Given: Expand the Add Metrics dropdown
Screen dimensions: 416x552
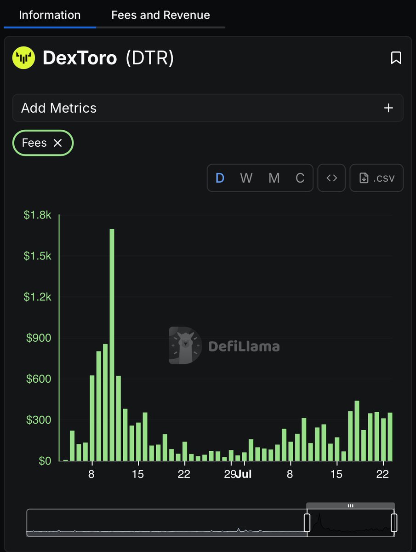Looking at the screenshot, I should 208,108.
